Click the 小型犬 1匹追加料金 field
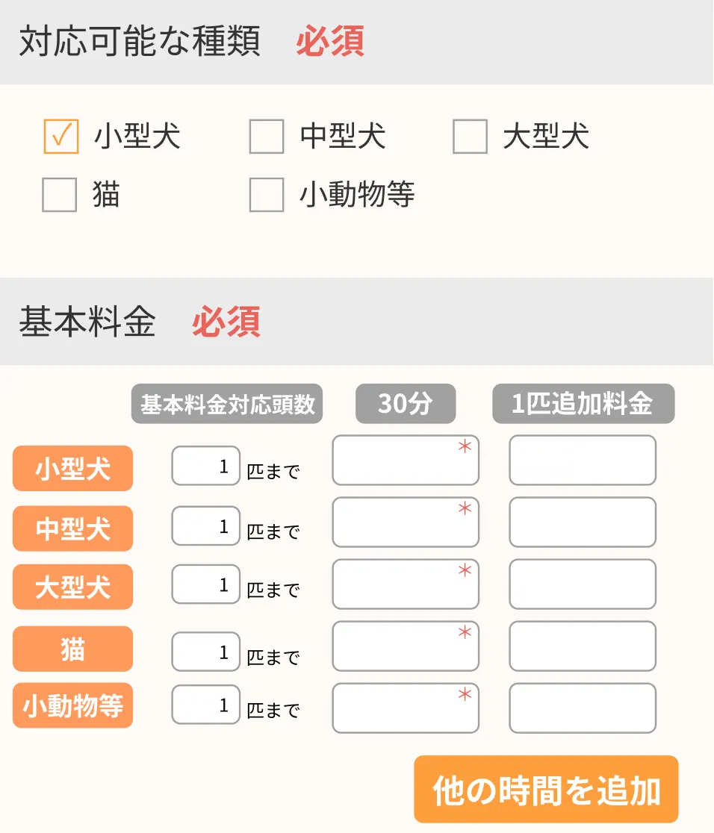 click(583, 461)
